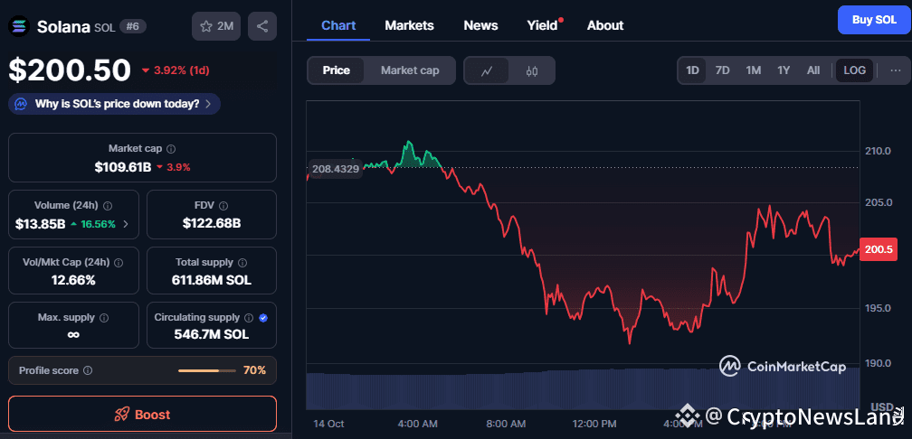912x439 pixels.
Task: Switch to the Yield tab
Action: pos(543,25)
